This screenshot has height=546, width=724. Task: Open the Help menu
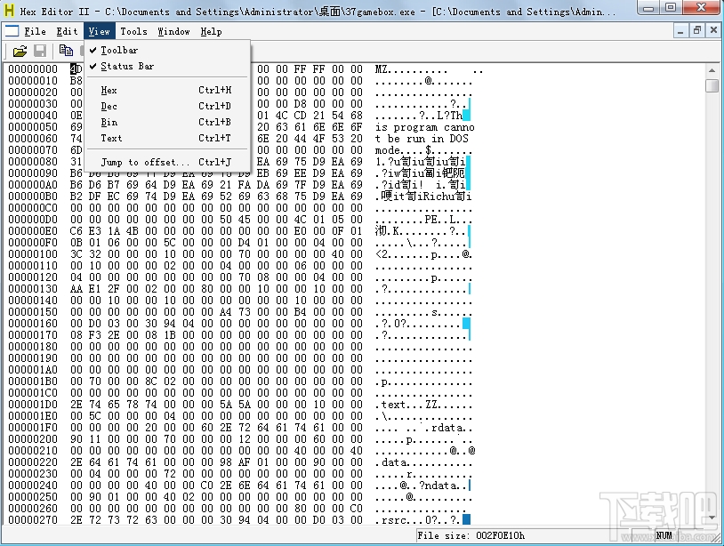coord(211,30)
